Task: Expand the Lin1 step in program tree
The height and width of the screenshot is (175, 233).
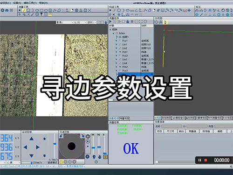Action: tap(116, 44)
